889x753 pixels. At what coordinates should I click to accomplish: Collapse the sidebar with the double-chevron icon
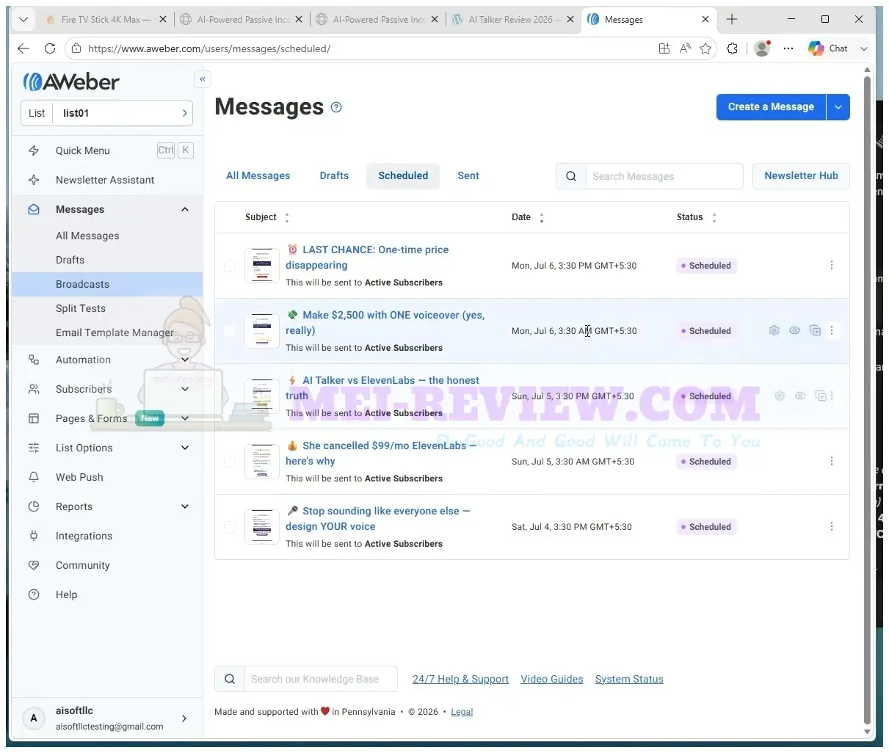(203, 79)
